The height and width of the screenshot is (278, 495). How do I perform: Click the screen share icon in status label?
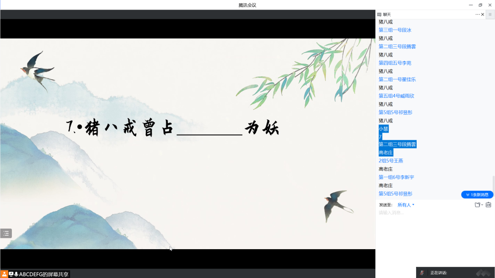click(x=11, y=274)
